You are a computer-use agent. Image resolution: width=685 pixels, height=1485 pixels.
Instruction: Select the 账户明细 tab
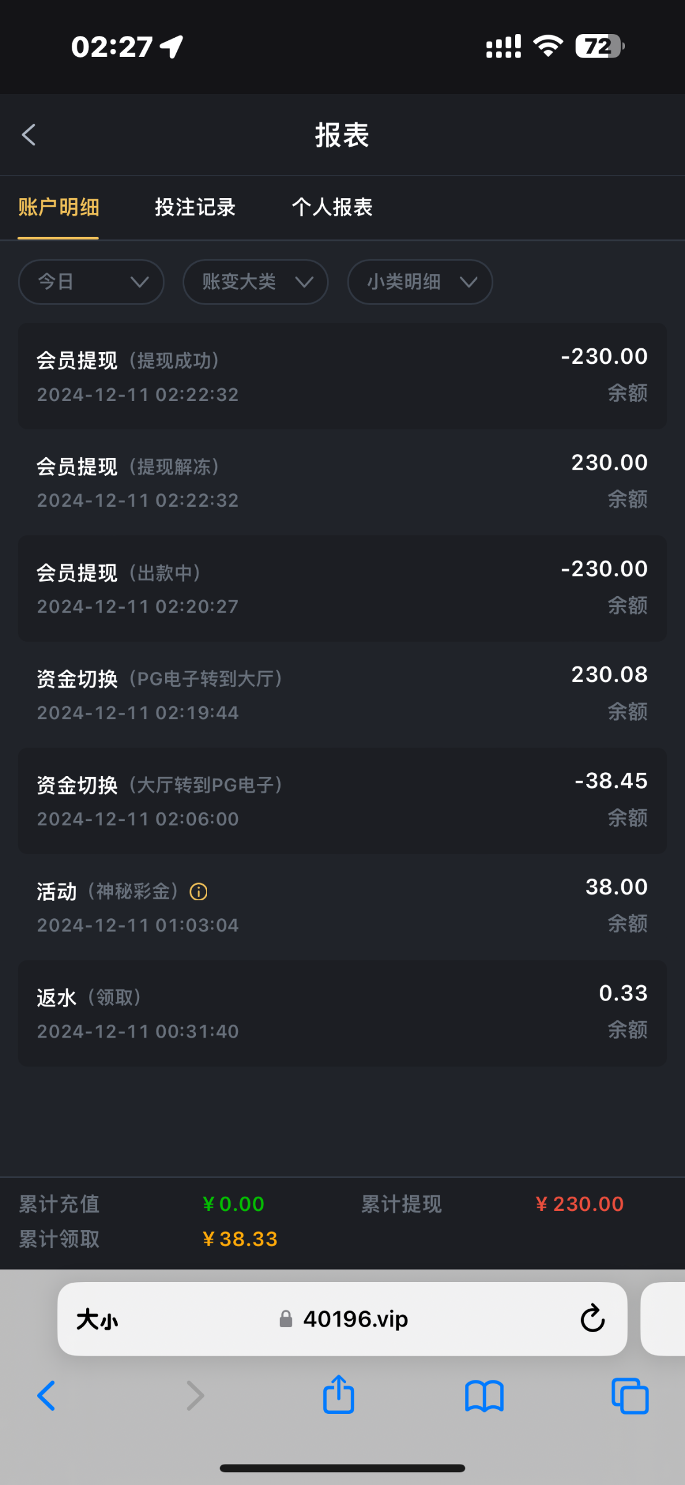coord(59,207)
